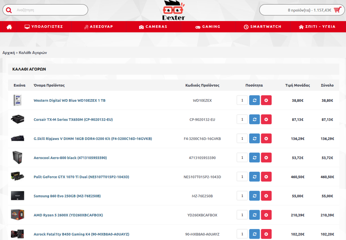The width and height of the screenshot is (346, 240).
Task: Click Aerocool case thumbnail
Action: point(17,157)
